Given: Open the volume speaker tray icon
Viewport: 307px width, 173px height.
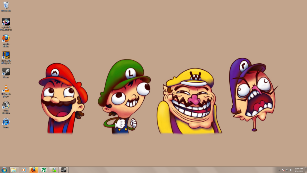Looking at the screenshot, I should 291,170.
